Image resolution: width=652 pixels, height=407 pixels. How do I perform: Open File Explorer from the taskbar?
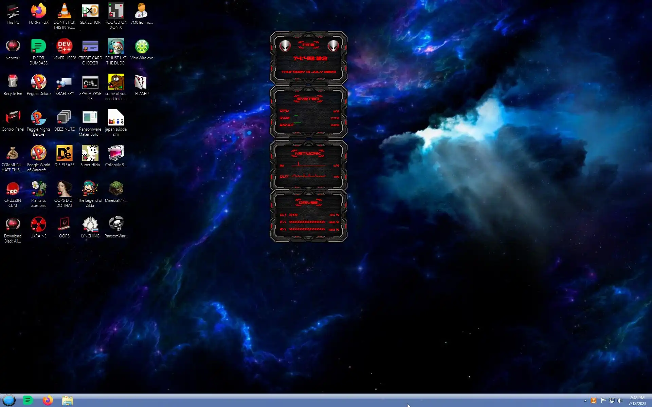(x=67, y=401)
